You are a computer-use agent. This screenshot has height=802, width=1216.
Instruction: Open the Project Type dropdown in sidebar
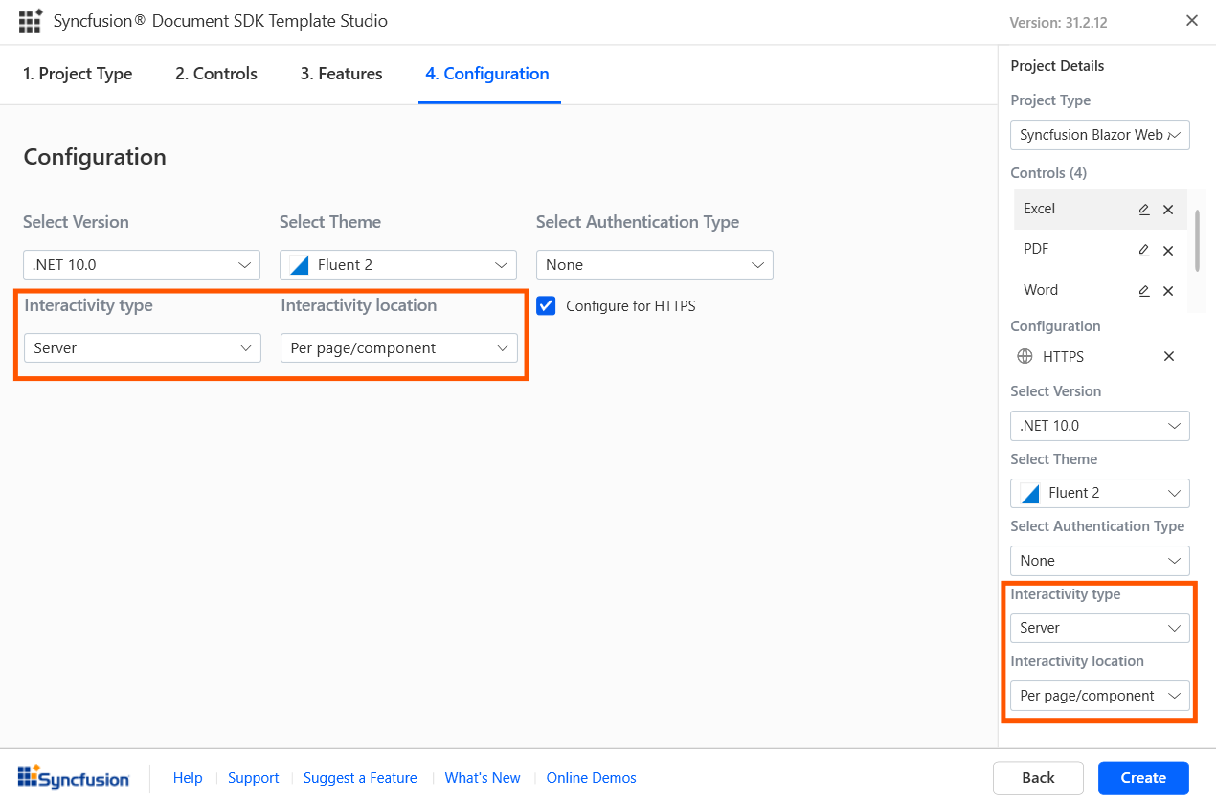pyautogui.click(x=1099, y=135)
